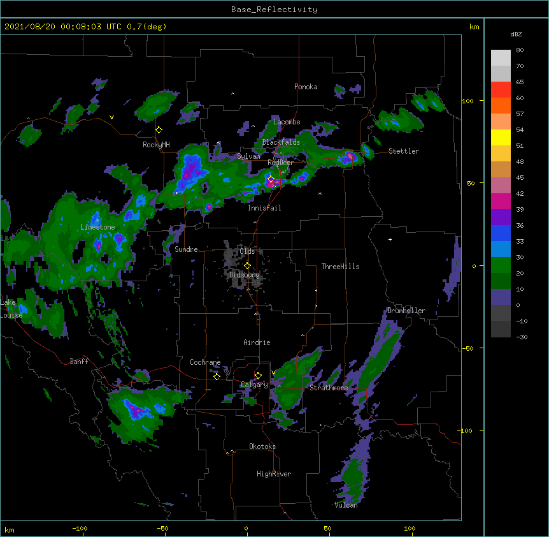Click the Banff town label
Screen dimensions: 549x537
click(79, 362)
